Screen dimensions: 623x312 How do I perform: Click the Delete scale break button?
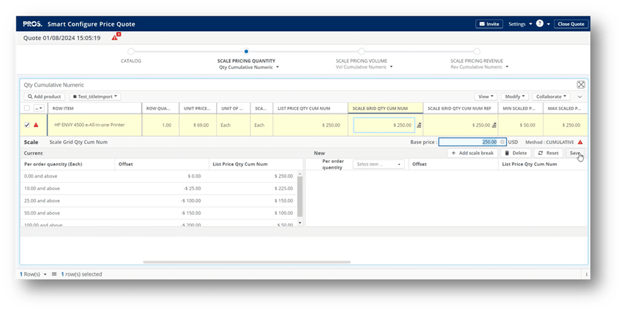coord(516,153)
